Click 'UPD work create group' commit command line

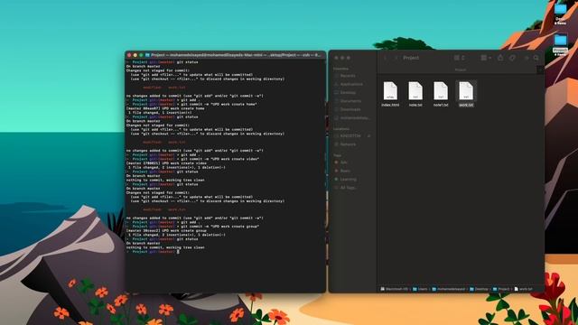[x=192, y=227]
